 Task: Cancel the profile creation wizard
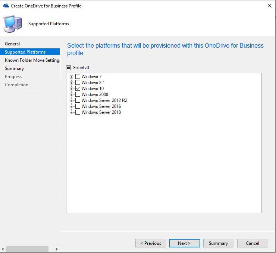coord(252,243)
